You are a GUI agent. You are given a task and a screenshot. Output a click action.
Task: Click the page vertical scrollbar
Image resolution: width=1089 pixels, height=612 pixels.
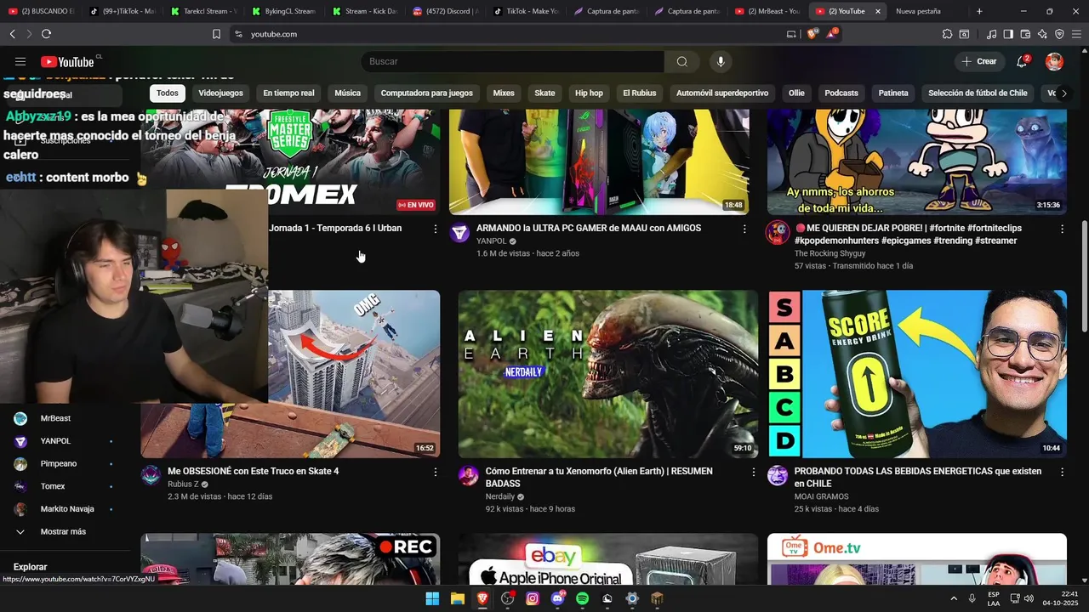coord(1084,276)
